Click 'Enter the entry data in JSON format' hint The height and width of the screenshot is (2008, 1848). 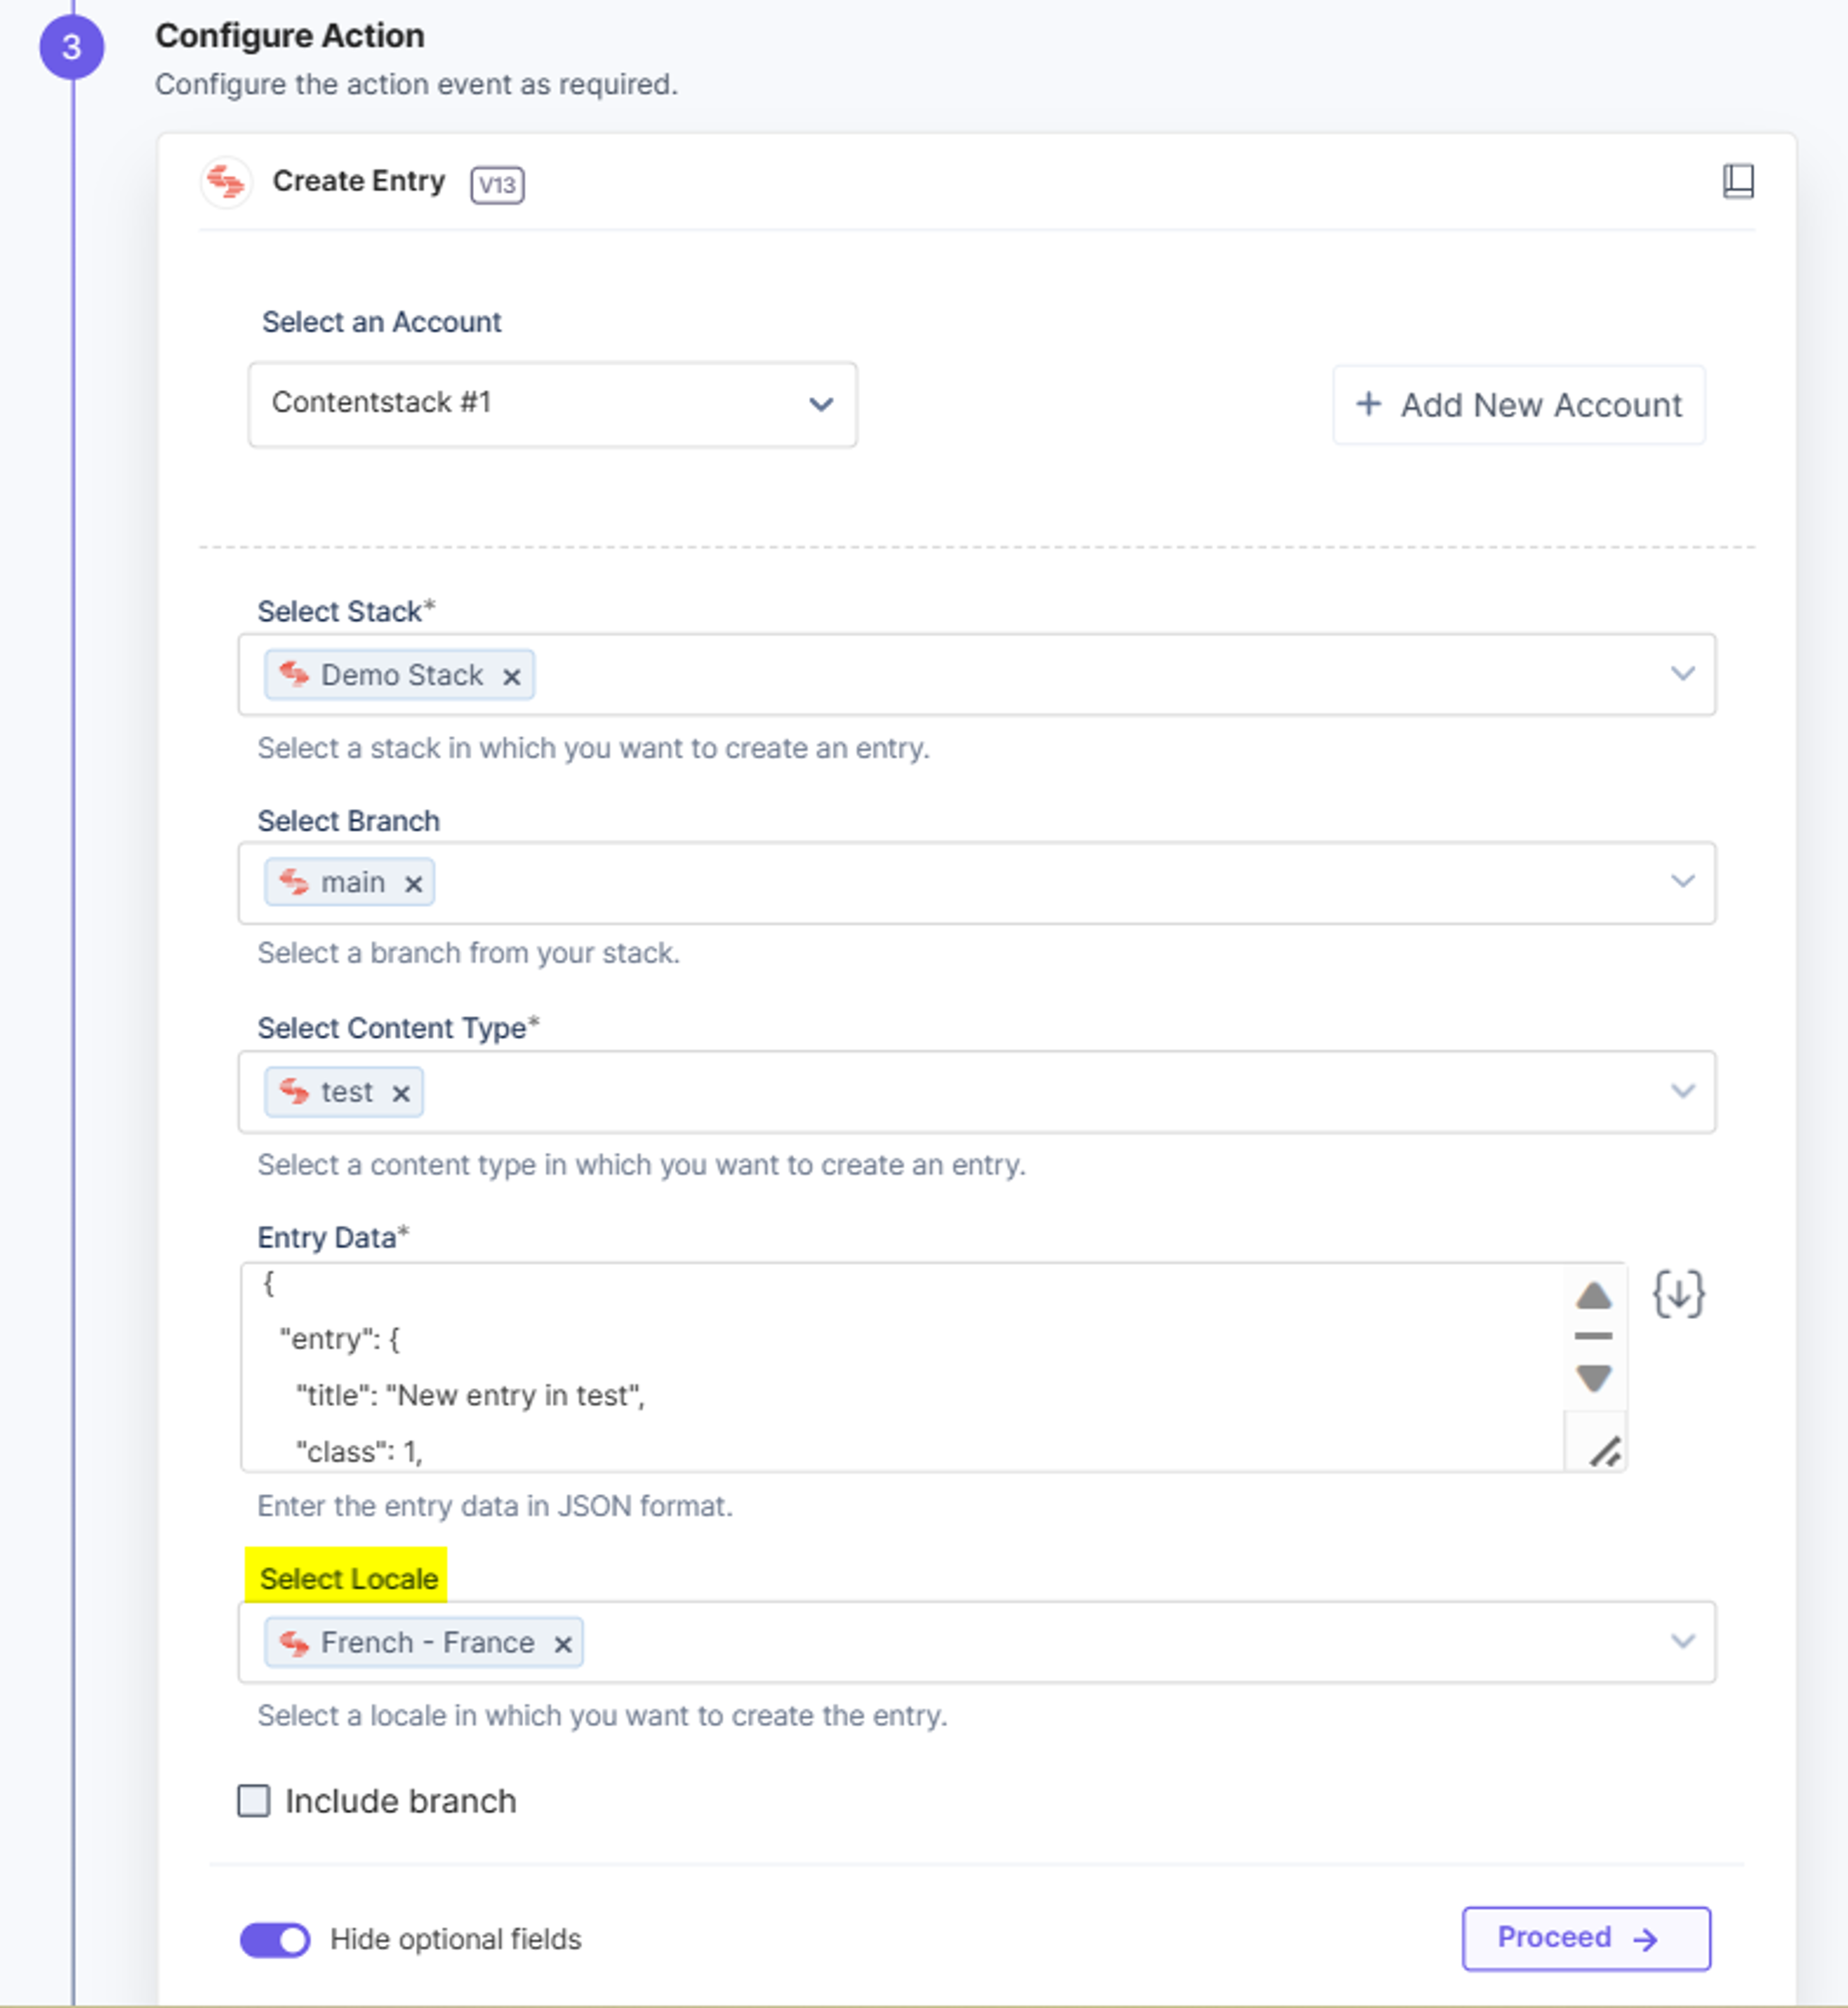(x=495, y=1506)
